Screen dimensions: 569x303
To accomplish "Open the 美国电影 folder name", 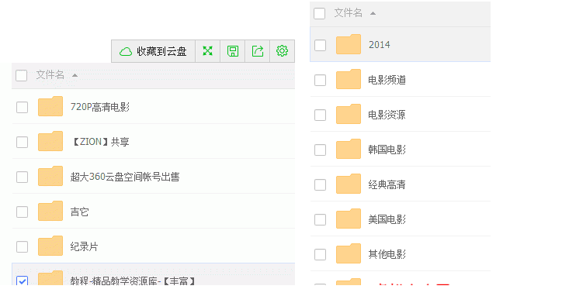I will (x=387, y=219).
